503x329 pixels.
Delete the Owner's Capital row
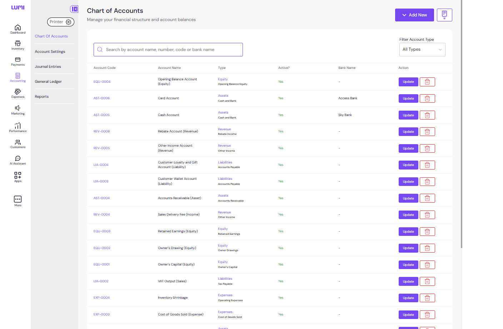tap(427, 265)
